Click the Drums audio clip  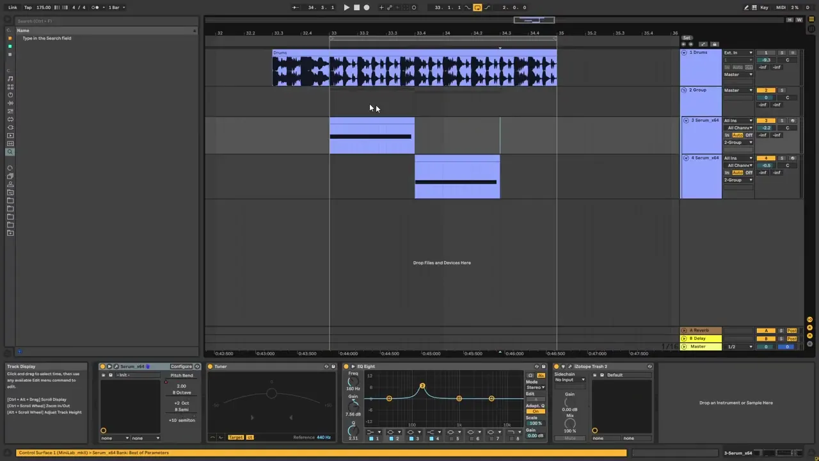(415, 68)
